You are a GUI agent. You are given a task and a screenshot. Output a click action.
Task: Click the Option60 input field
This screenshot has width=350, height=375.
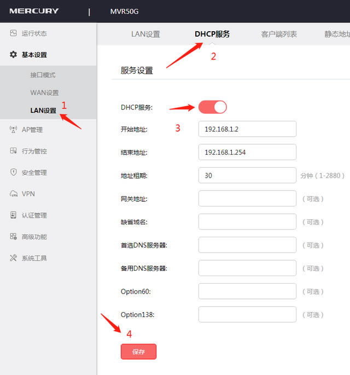tap(247, 291)
